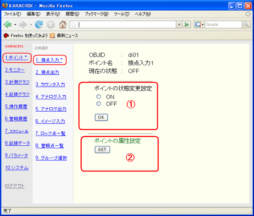The height and width of the screenshot is (216, 254).
Task: Click in the Google search field
Action: pyautogui.click(x=223, y=25)
